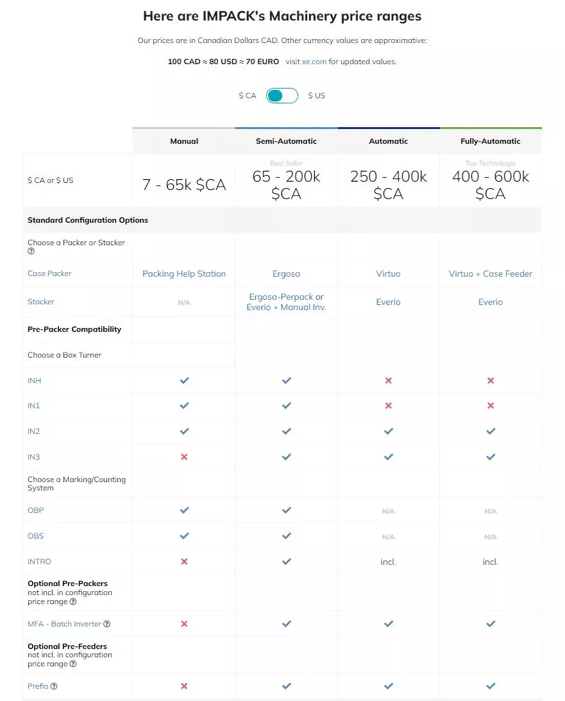Open the Virtuo link in Automatic column

tap(388, 273)
